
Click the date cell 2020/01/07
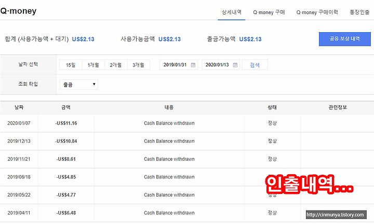(x=19, y=123)
